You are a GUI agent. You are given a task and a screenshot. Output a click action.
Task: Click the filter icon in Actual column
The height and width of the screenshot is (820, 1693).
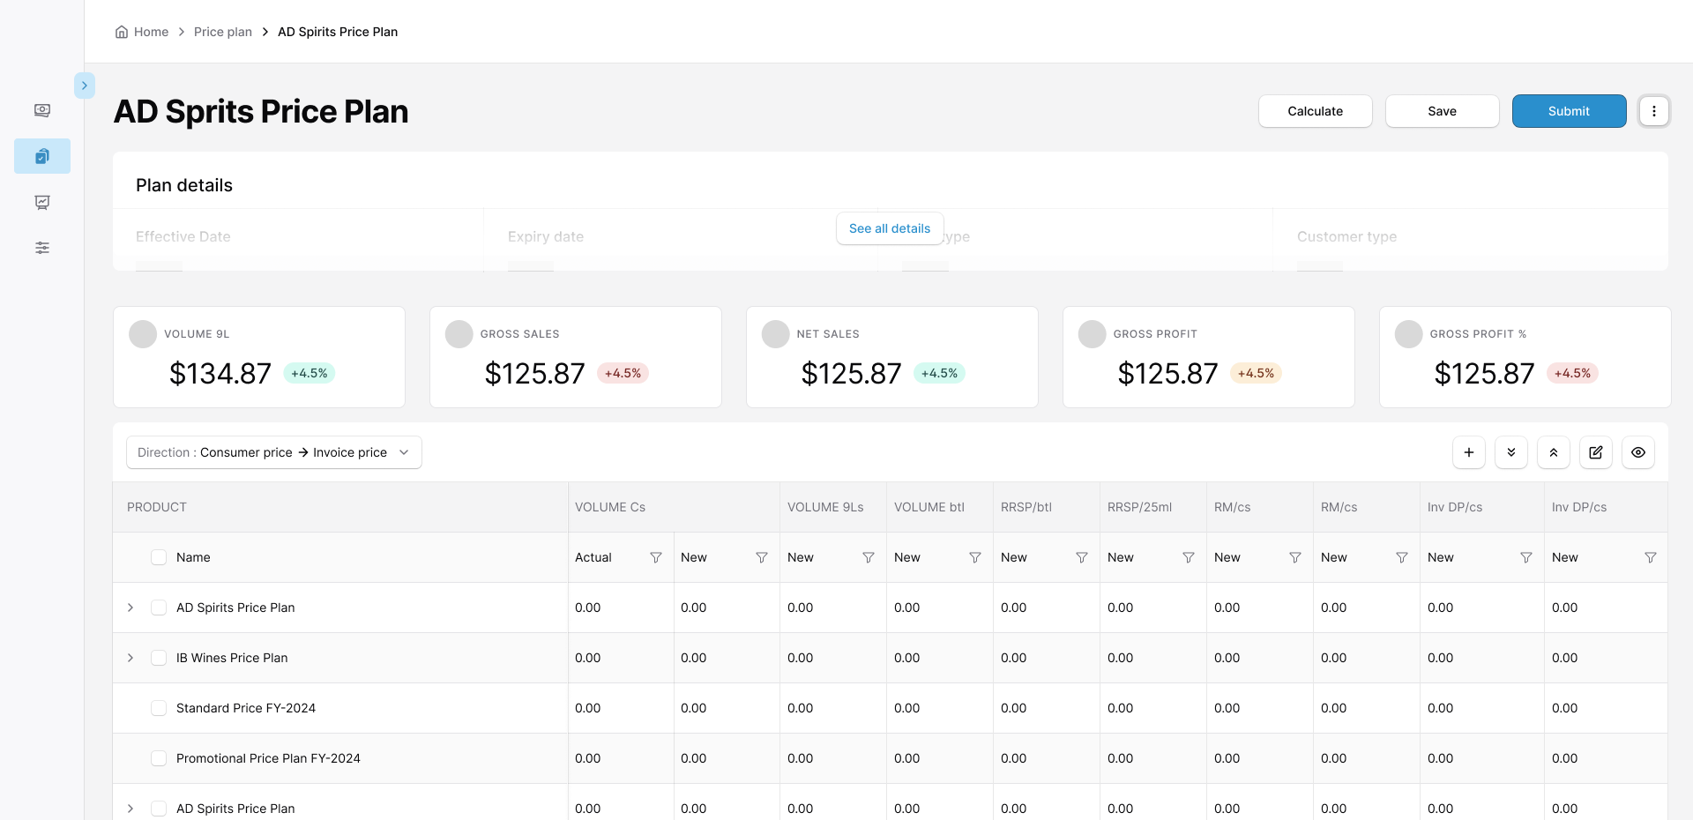655,557
